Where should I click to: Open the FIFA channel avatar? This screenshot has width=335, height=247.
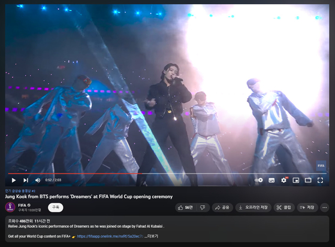10,207
